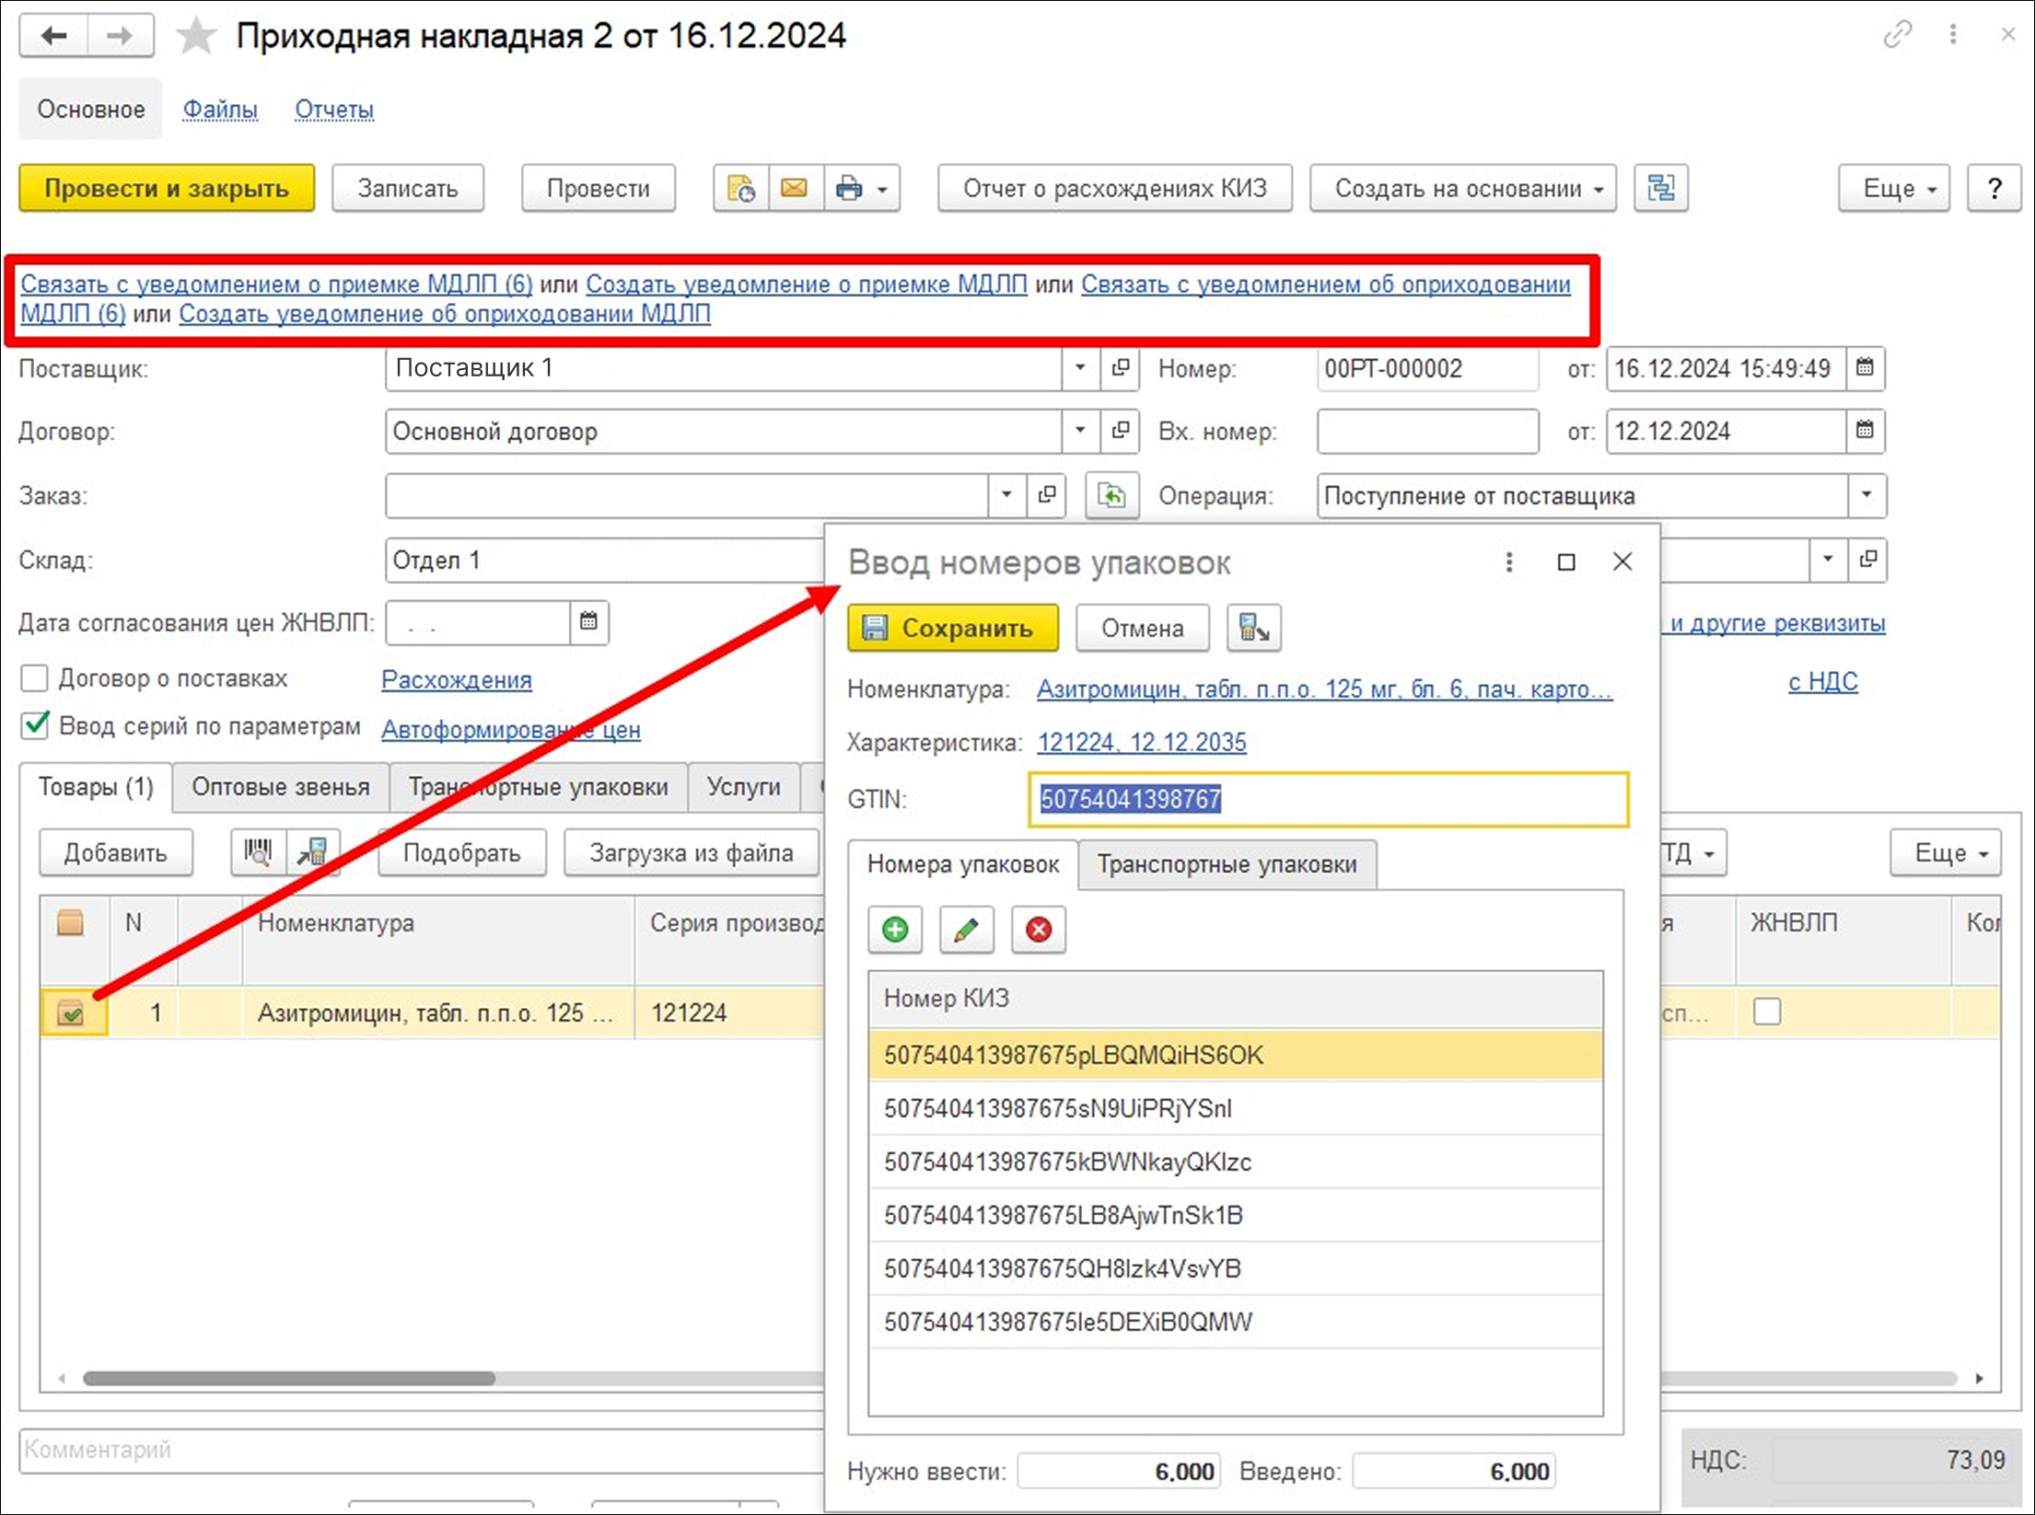Click favorites star icon near title

[195, 37]
